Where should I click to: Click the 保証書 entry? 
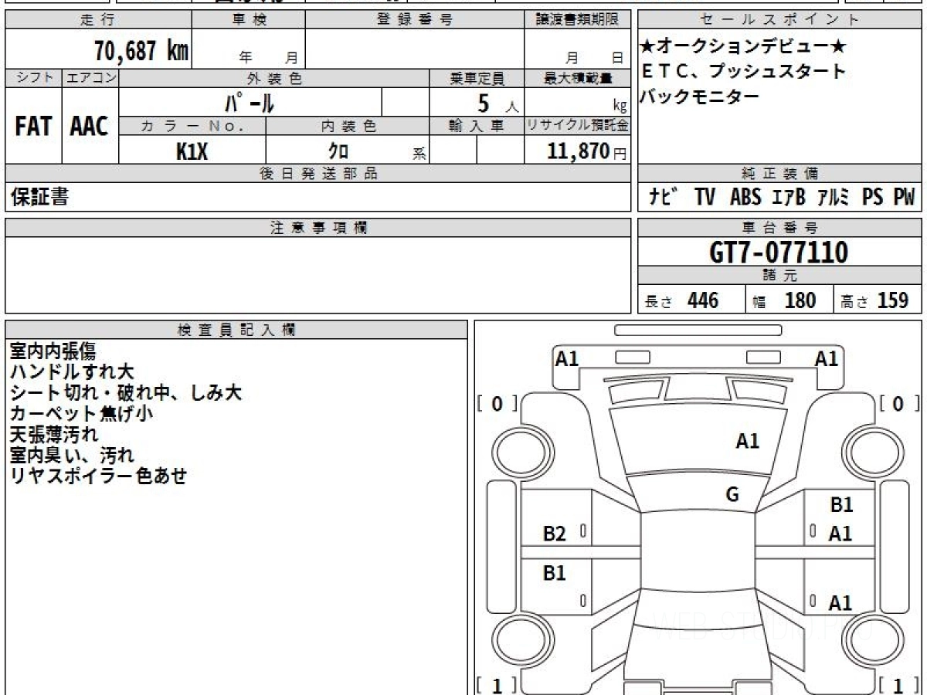39,197
